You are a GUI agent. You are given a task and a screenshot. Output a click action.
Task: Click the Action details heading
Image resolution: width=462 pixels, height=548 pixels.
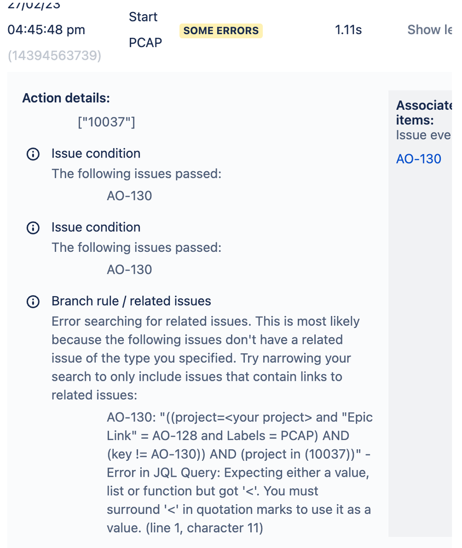[66, 98]
